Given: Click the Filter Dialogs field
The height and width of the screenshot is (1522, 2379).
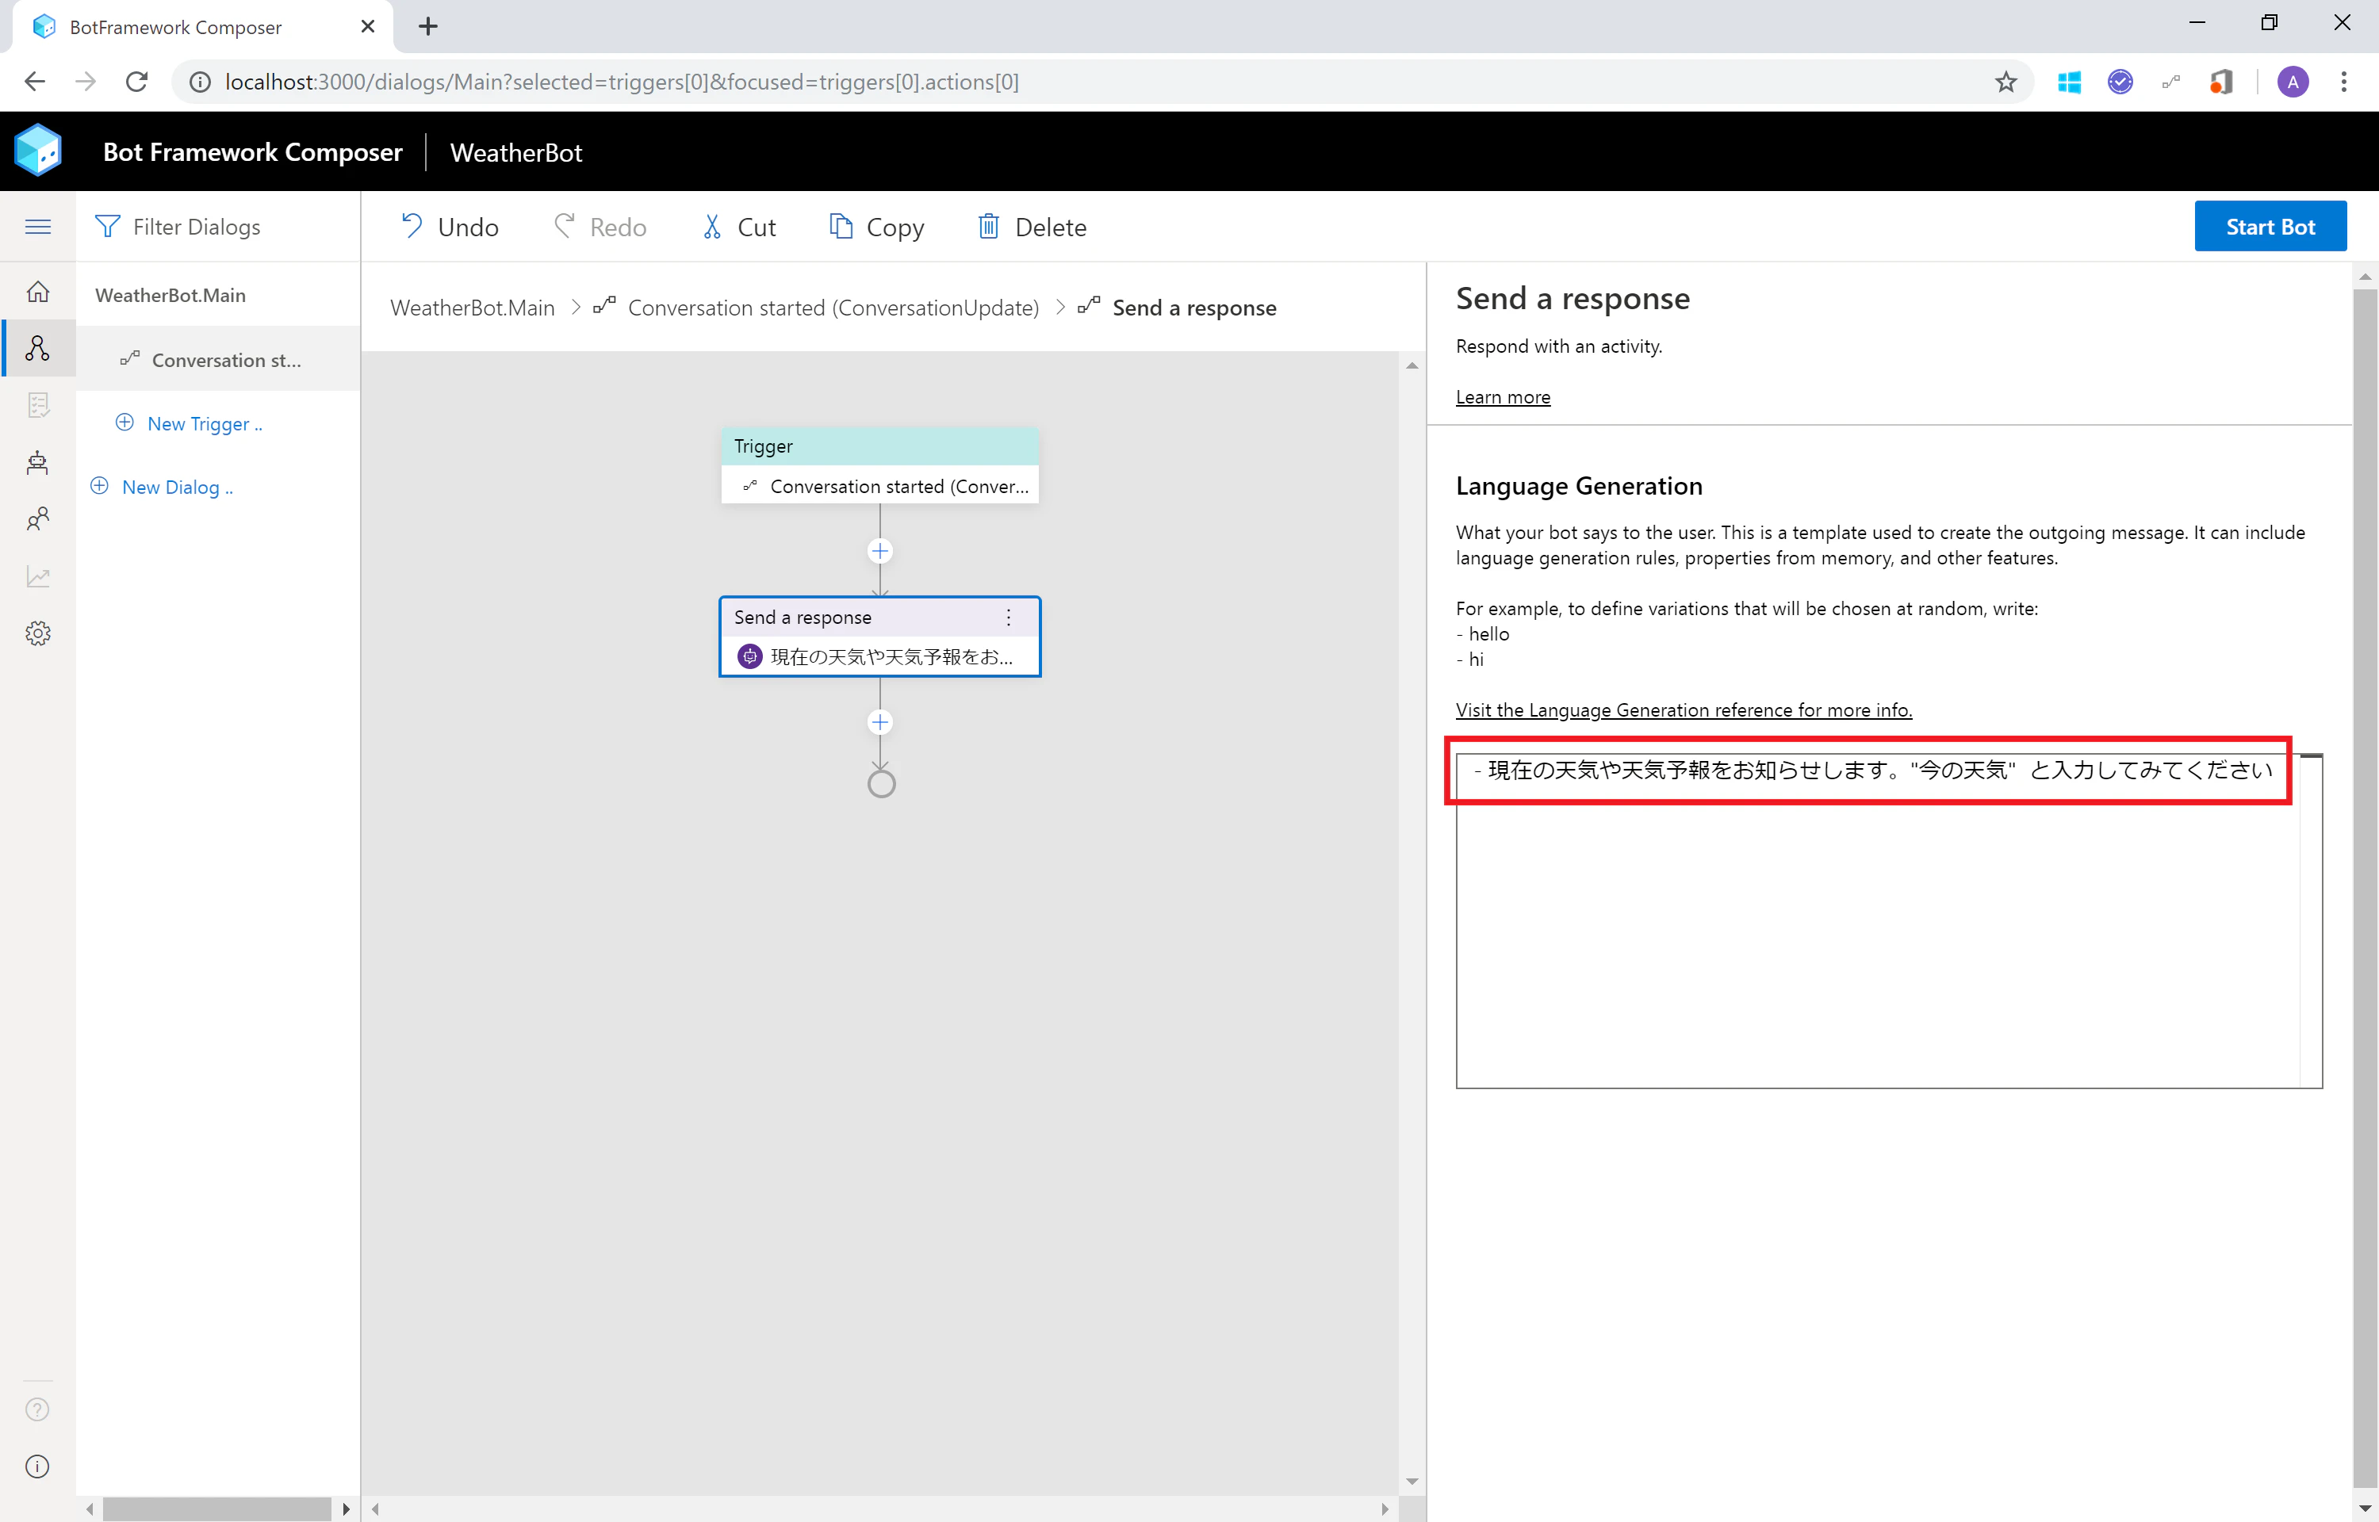Looking at the screenshot, I should coord(217,228).
